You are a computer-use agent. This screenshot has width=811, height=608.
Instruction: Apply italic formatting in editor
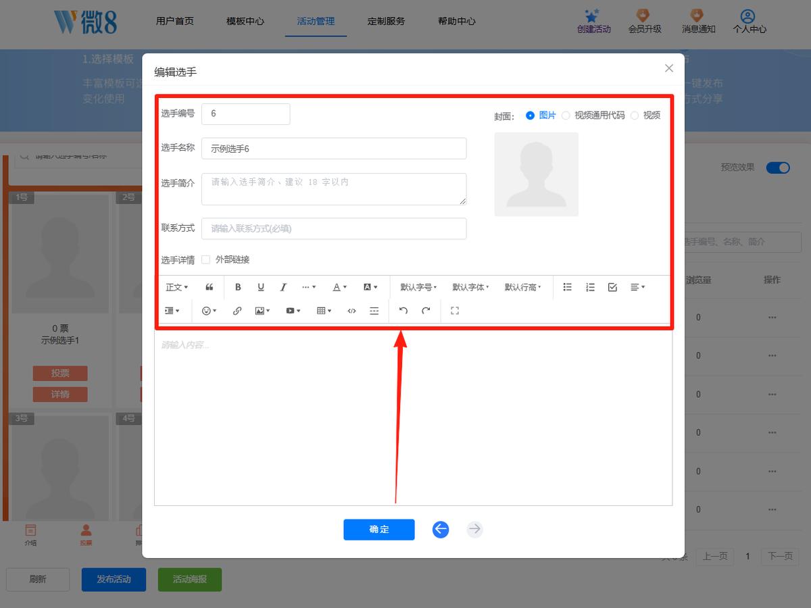pyautogui.click(x=284, y=287)
